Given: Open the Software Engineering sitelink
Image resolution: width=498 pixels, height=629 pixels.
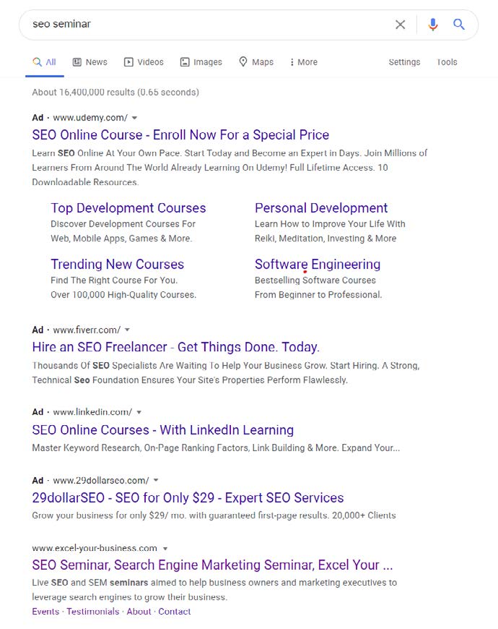Looking at the screenshot, I should click(x=318, y=264).
